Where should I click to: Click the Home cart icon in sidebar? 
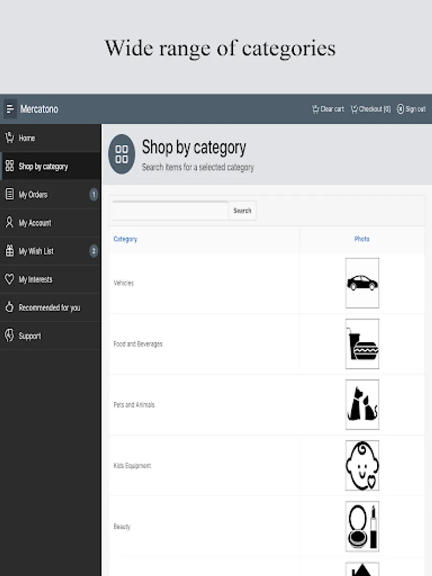pos(9,138)
